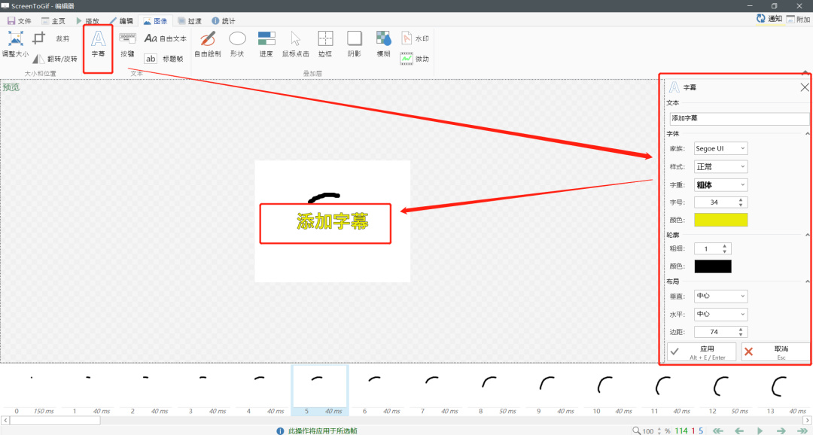The width and height of the screenshot is (813, 435).
Task: Open the font family Segoe UI dropdown
Action: 720,148
